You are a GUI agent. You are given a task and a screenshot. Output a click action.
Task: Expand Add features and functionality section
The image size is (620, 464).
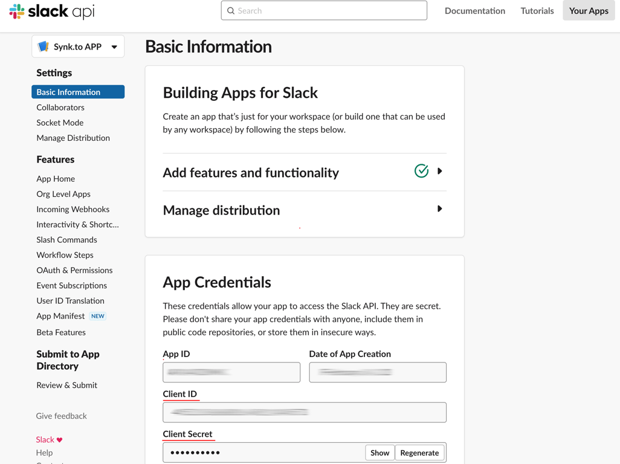click(x=439, y=171)
